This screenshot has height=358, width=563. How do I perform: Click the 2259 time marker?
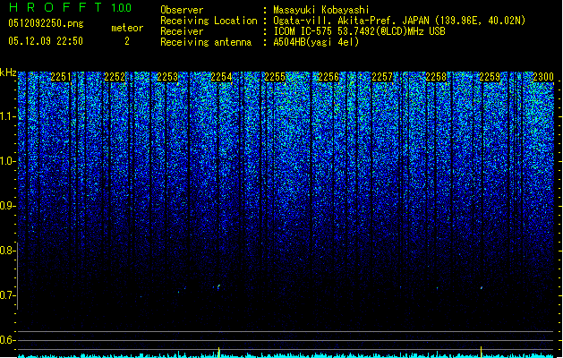pos(490,77)
